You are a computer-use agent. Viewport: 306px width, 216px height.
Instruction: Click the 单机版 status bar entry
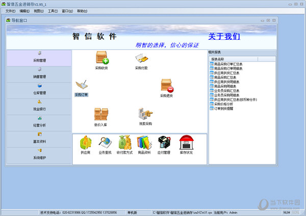coord(132,212)
